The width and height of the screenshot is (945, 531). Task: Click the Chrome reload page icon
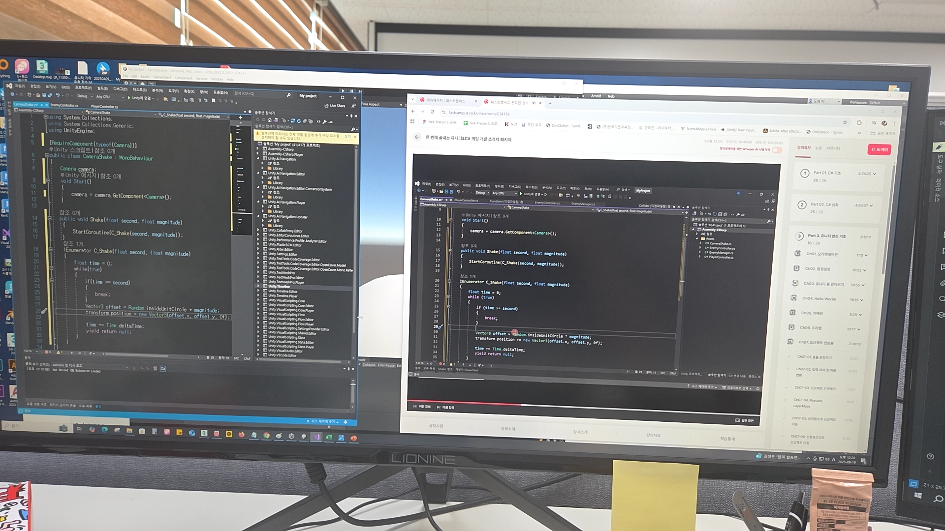pos(433,113)
